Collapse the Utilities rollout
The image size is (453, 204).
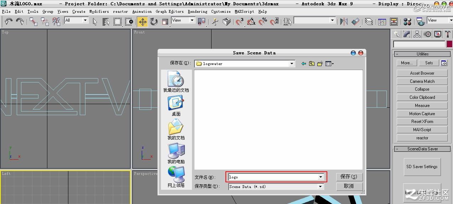pyautogui.click(x=422, y=54)
